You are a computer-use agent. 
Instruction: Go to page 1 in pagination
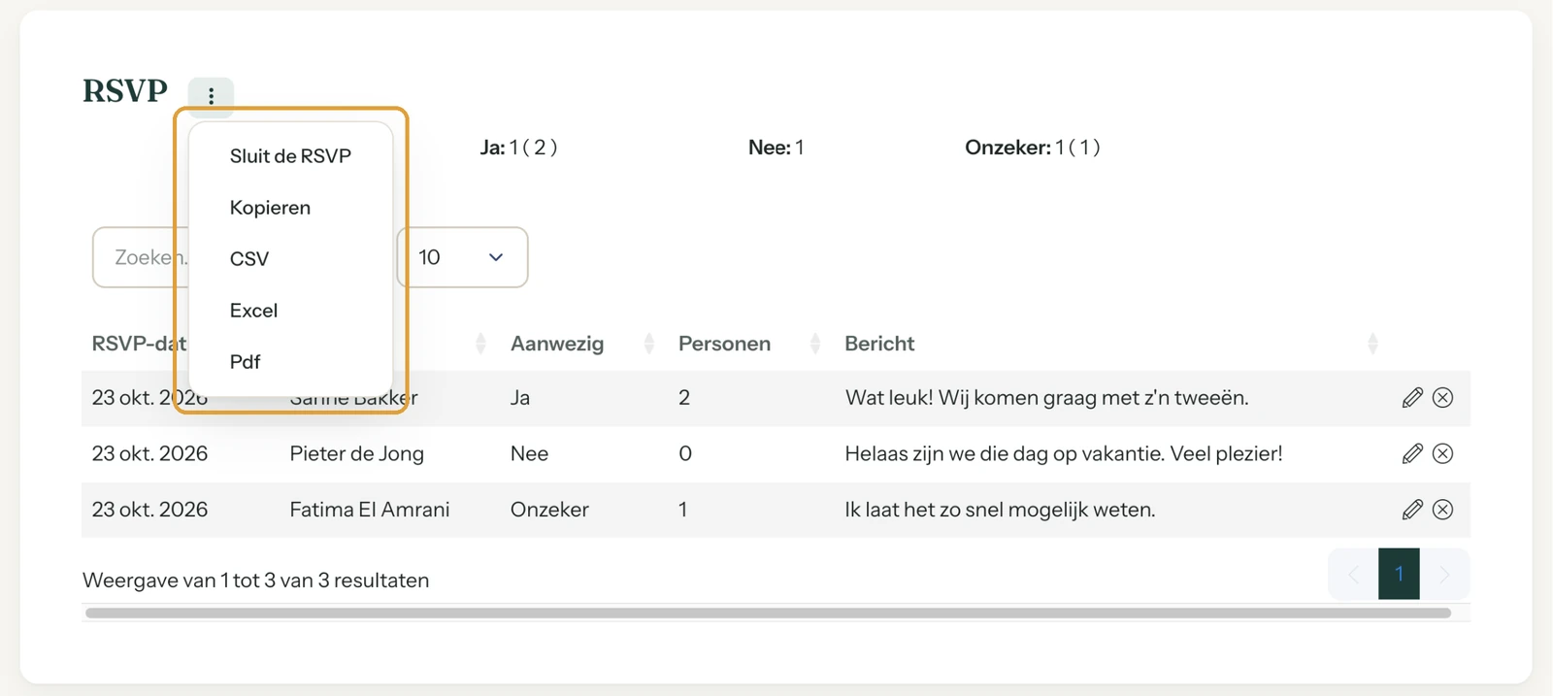[x=1399, y=574]
